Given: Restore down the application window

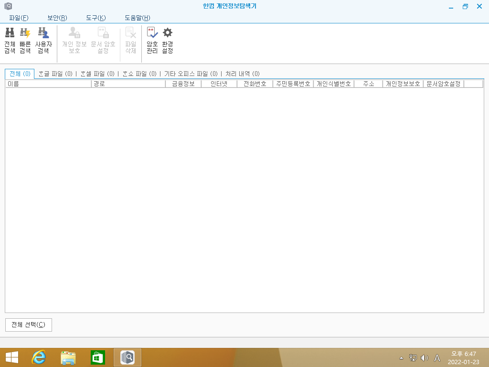Looking at the screenshot, I should [465, 7].
